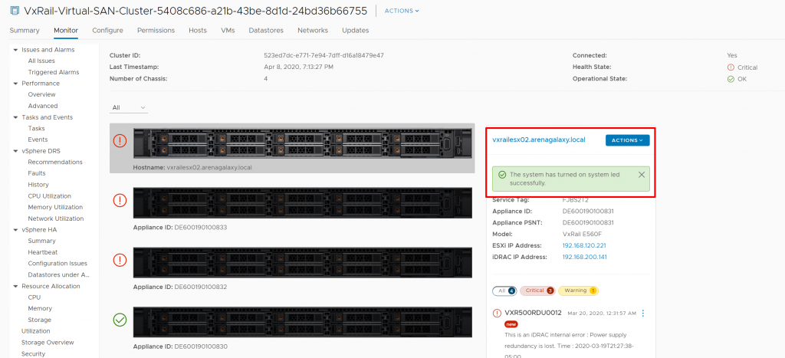Open Network Utilization in the sidebar

coord(56,218)
